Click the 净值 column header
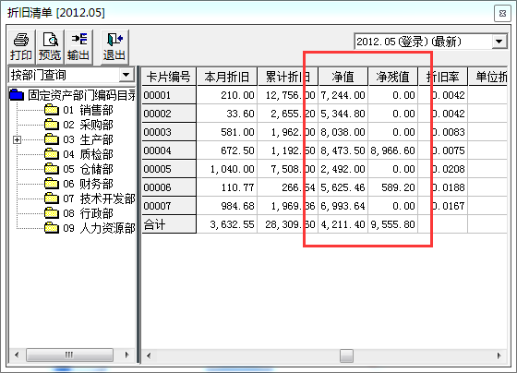 click(x=343, y=77)
